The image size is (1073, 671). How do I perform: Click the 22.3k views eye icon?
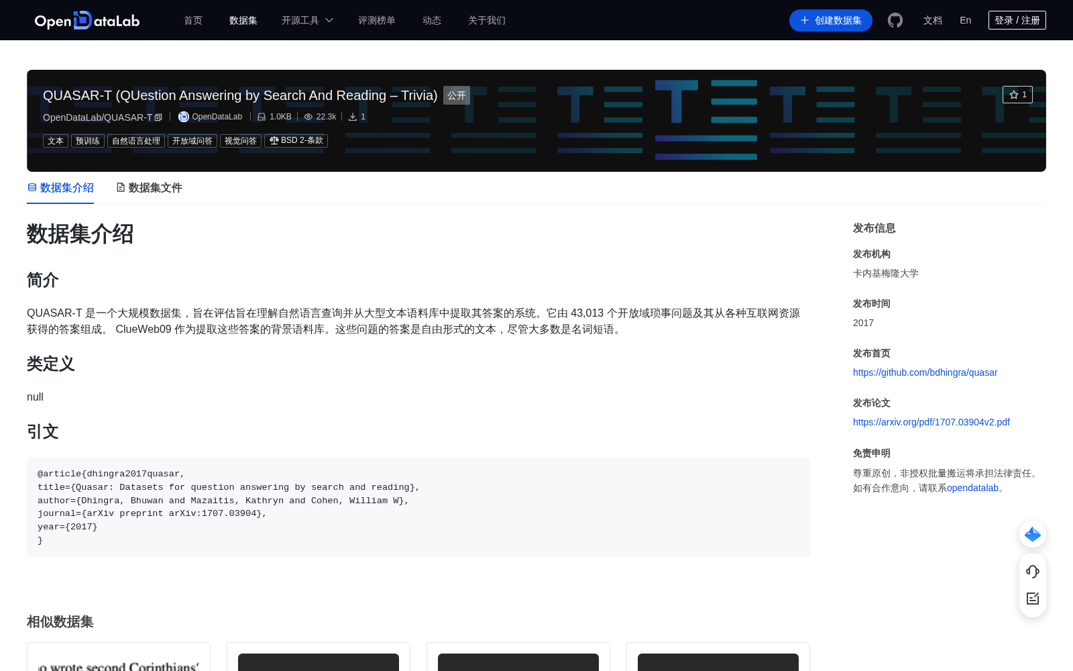(308, 117)
